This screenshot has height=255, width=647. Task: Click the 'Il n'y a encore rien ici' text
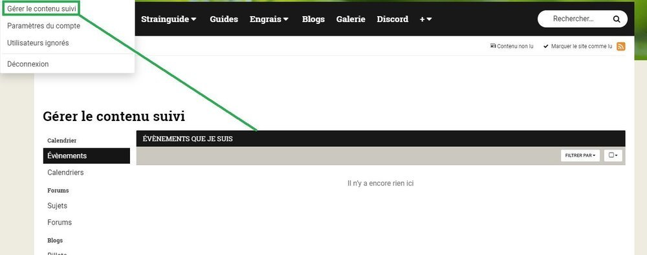(x=380, y=183)
